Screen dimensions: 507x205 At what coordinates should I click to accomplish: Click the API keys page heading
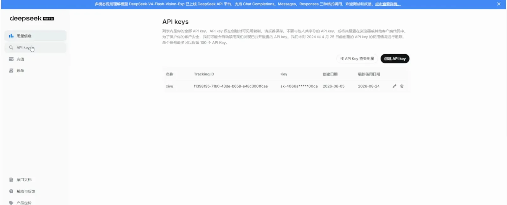pos(175,22)
